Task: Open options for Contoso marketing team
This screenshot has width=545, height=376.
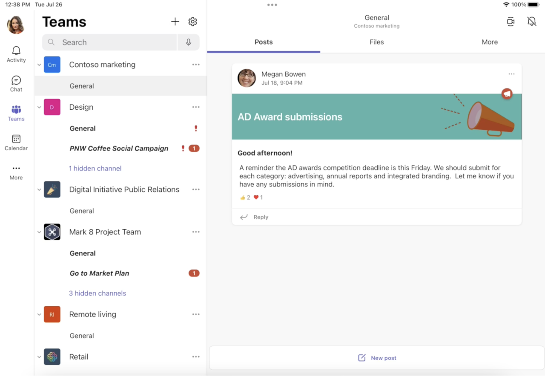Action: point(196,64)
